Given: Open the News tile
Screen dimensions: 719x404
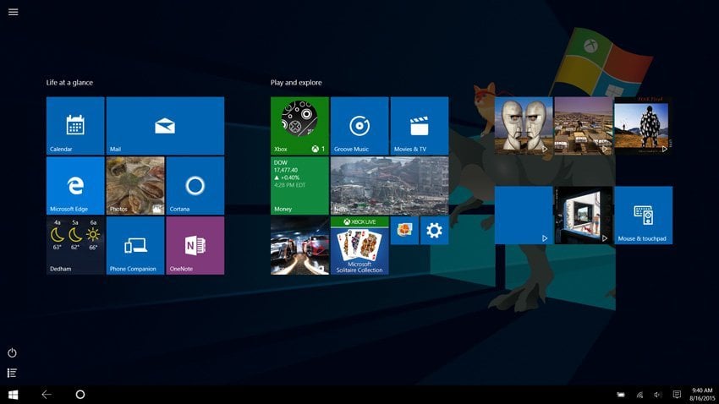Looking at the screenshot, I should pyautogui.click(x=389, y=185).
